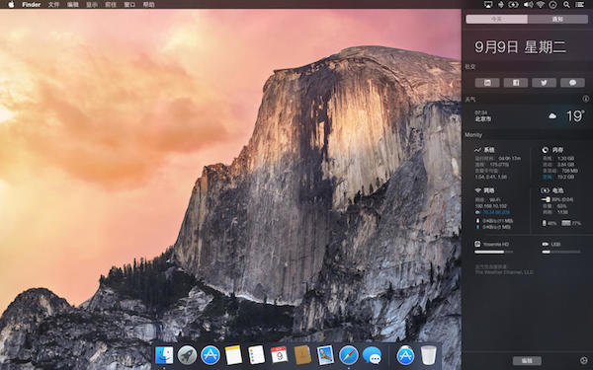
Task: Click the 编辑 button at panel bottom
Action: [x=527, y=360]
